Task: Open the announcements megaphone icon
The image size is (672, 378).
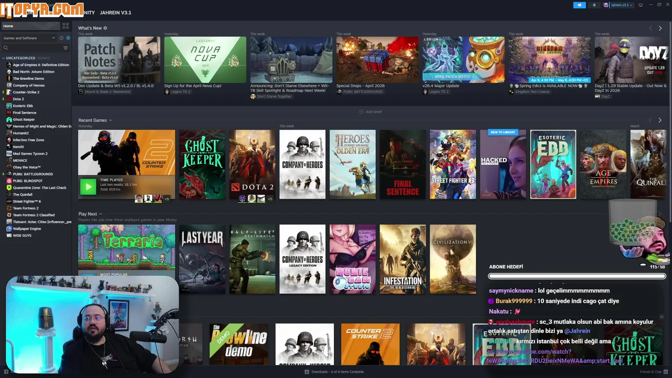Action: pos(580,5)
